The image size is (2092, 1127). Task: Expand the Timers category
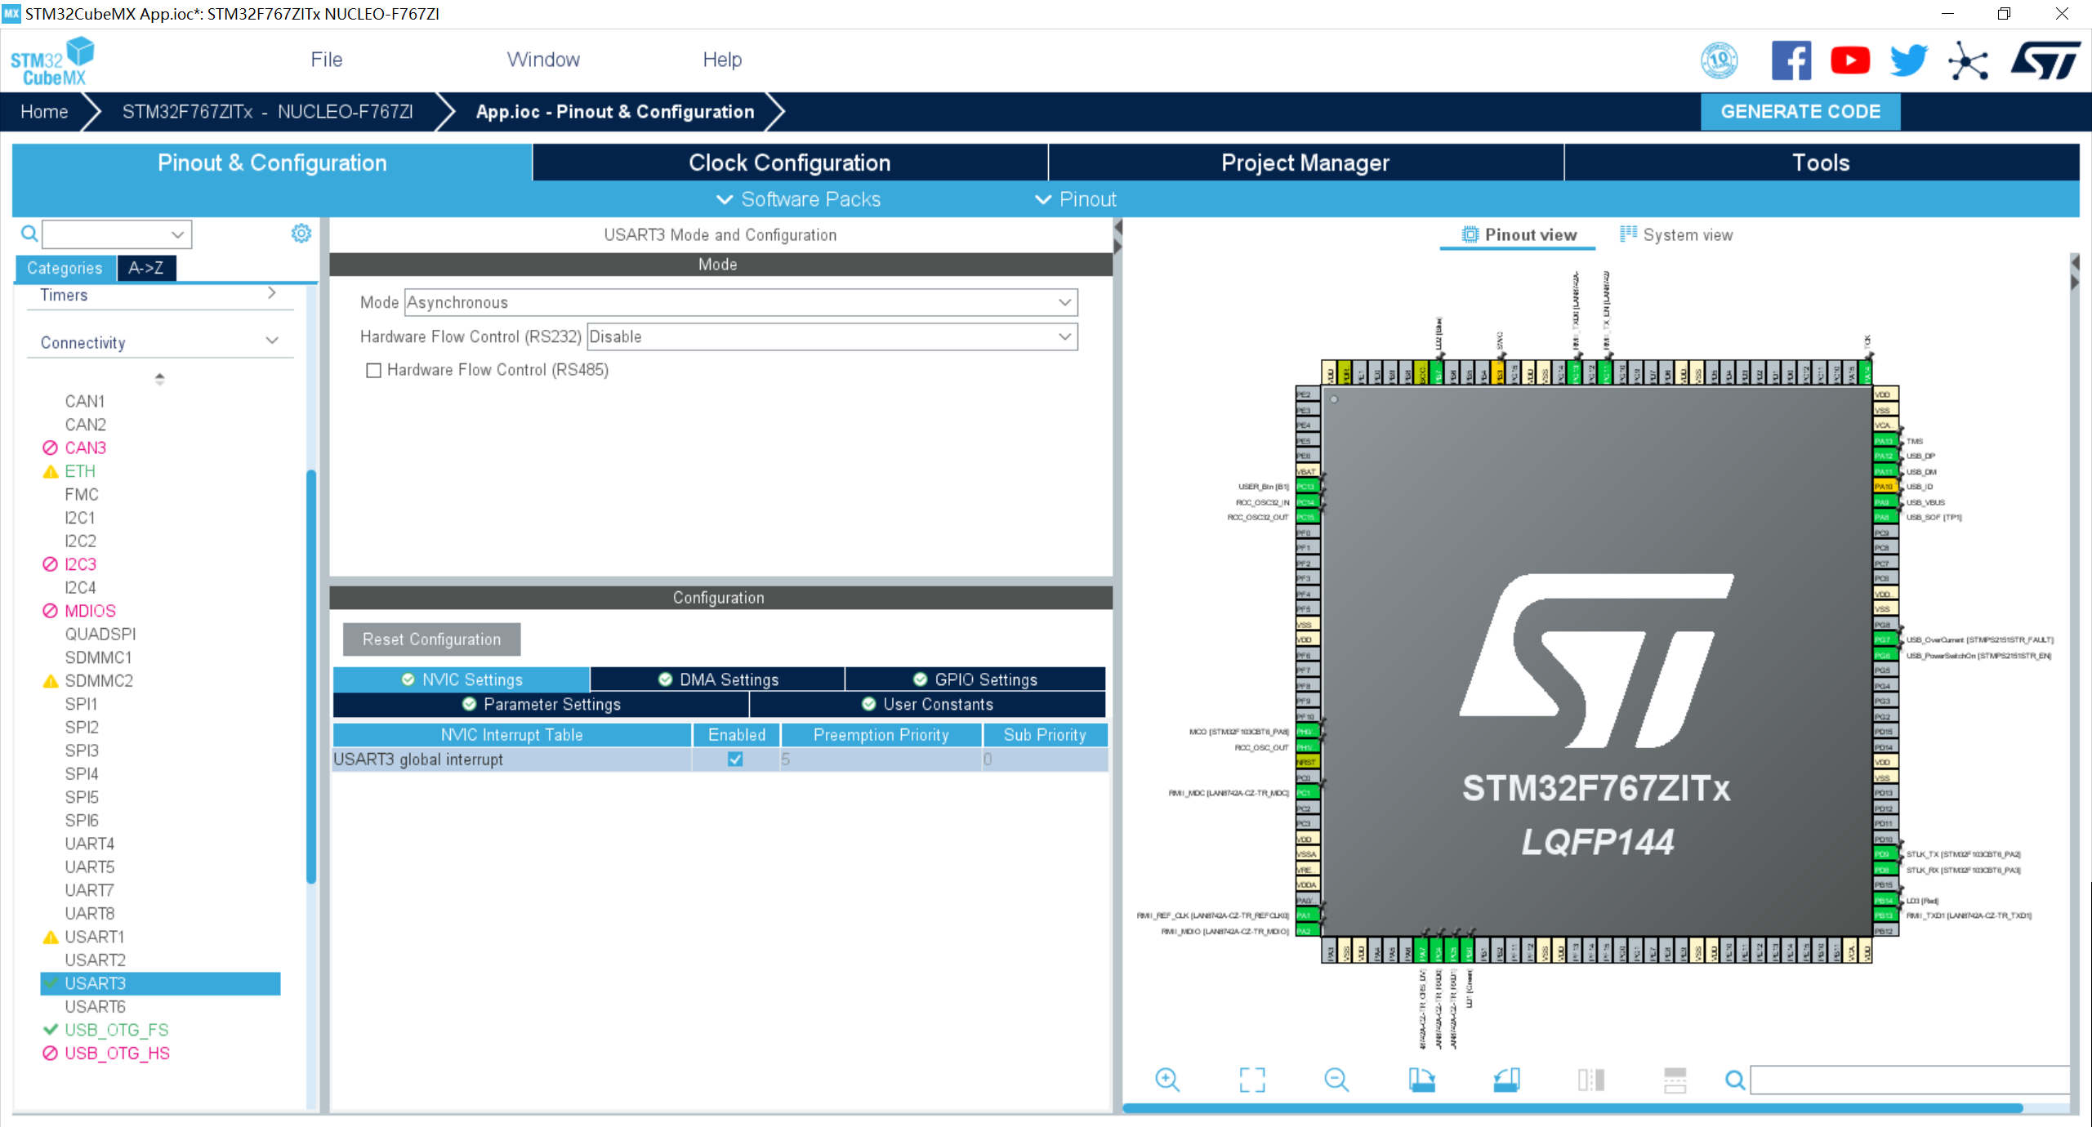pyautogui.click(x=159, y=294)
